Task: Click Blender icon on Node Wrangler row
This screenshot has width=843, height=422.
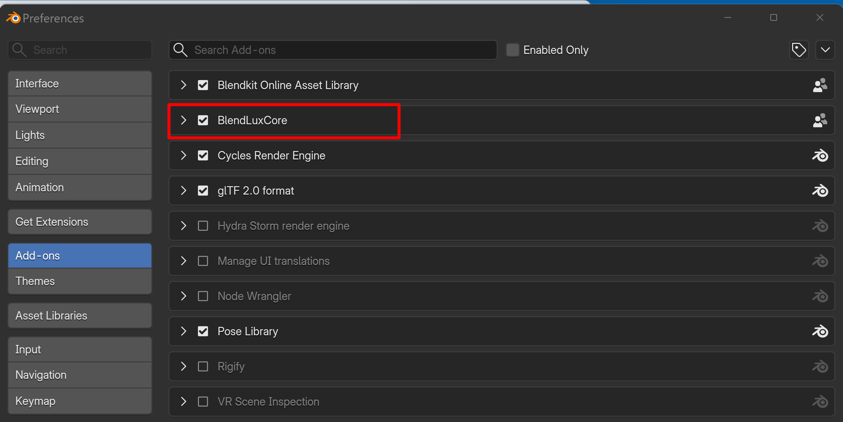Action: [x=820, y=296]
